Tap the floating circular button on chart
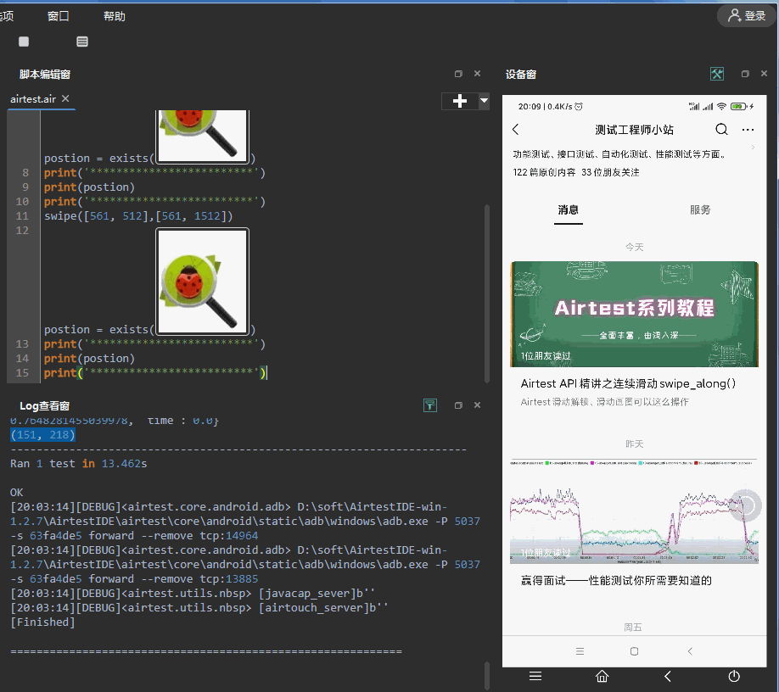This screenshot has height=692, width=779. click(746, 505)
